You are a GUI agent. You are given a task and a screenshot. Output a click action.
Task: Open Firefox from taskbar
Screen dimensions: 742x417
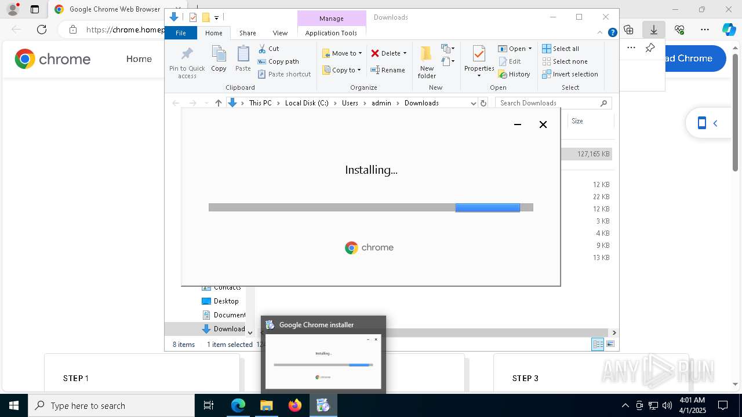click(295, 405)
